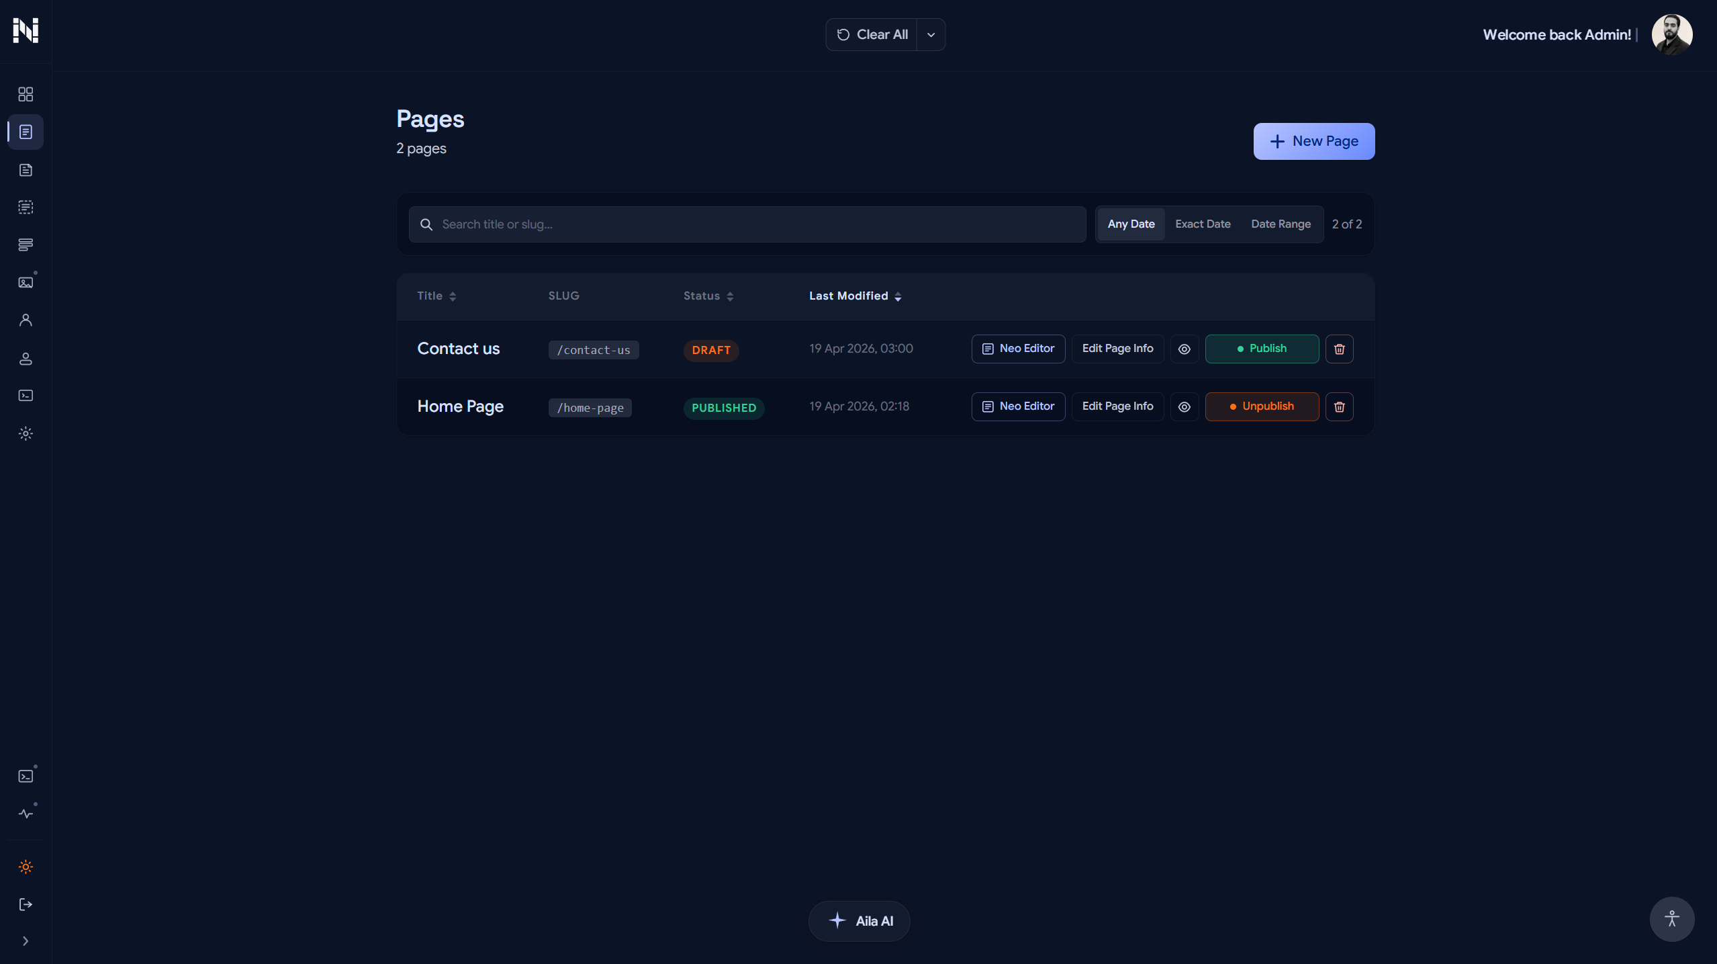Open the users person icon in sidebar
Screen dimensions: 1717x964
click(x=26, y=320)
